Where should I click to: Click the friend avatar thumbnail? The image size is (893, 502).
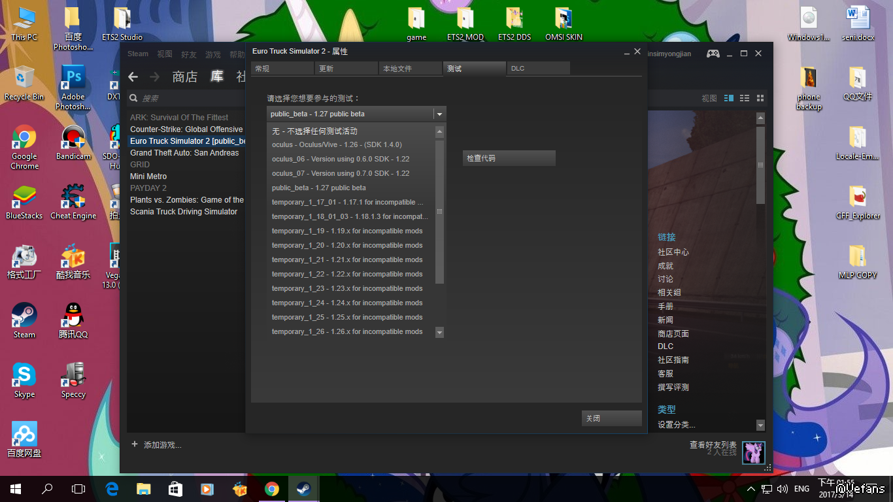tap(753, 452)
